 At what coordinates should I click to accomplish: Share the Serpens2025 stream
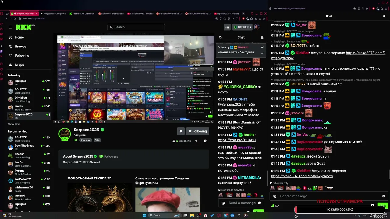click(x=196, y=141)
